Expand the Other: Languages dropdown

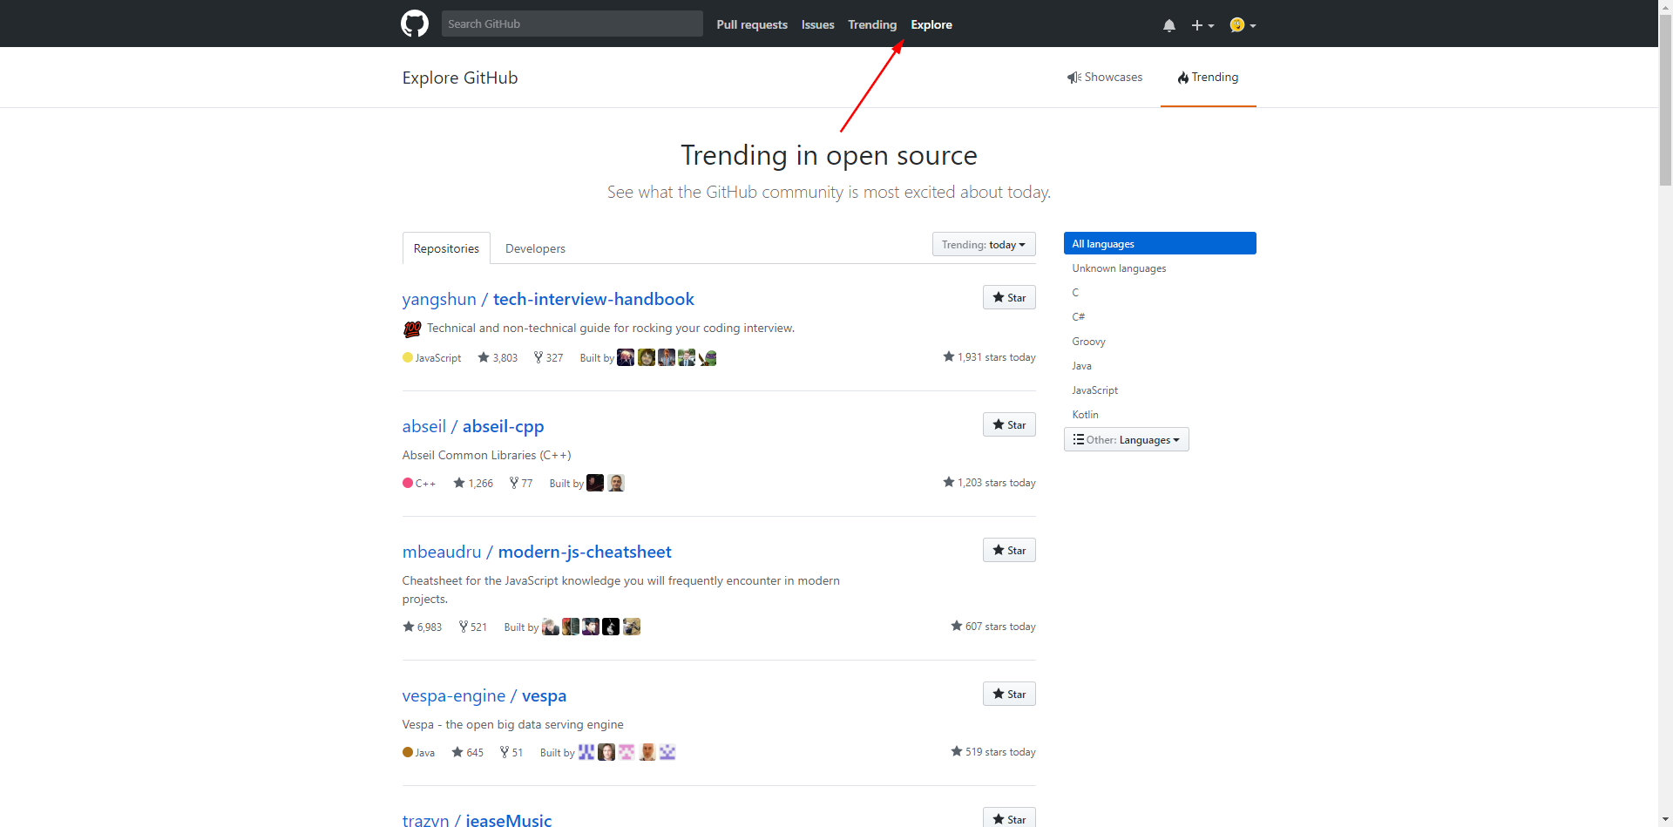(1126, 439)
